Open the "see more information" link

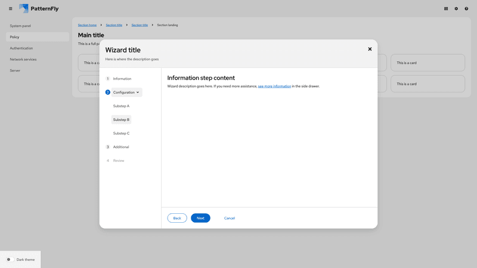pos(274,86)
